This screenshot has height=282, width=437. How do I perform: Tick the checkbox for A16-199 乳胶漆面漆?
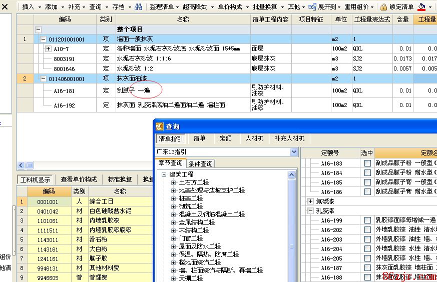tap(367, 220)
